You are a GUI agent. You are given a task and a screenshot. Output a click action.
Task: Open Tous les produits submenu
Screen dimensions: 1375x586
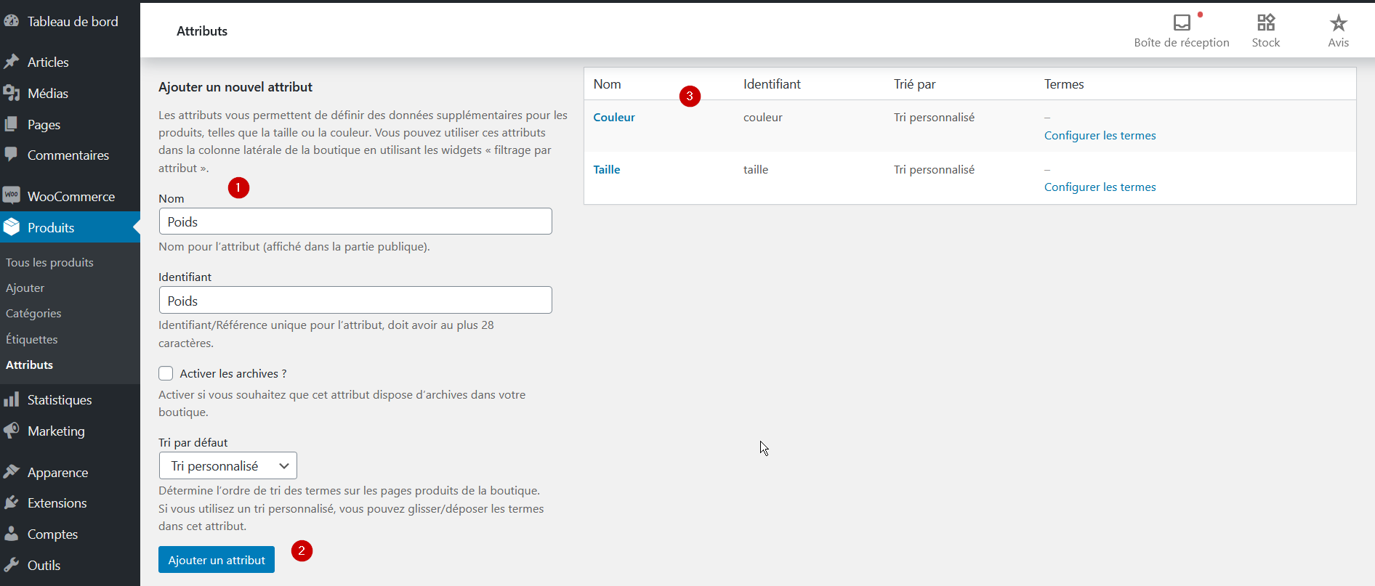point(49,262)
